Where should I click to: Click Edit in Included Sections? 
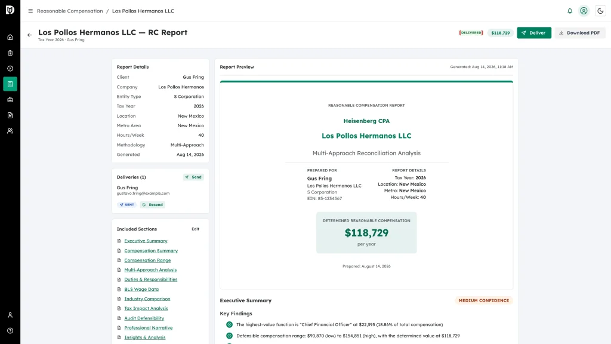tap(195, 229)
